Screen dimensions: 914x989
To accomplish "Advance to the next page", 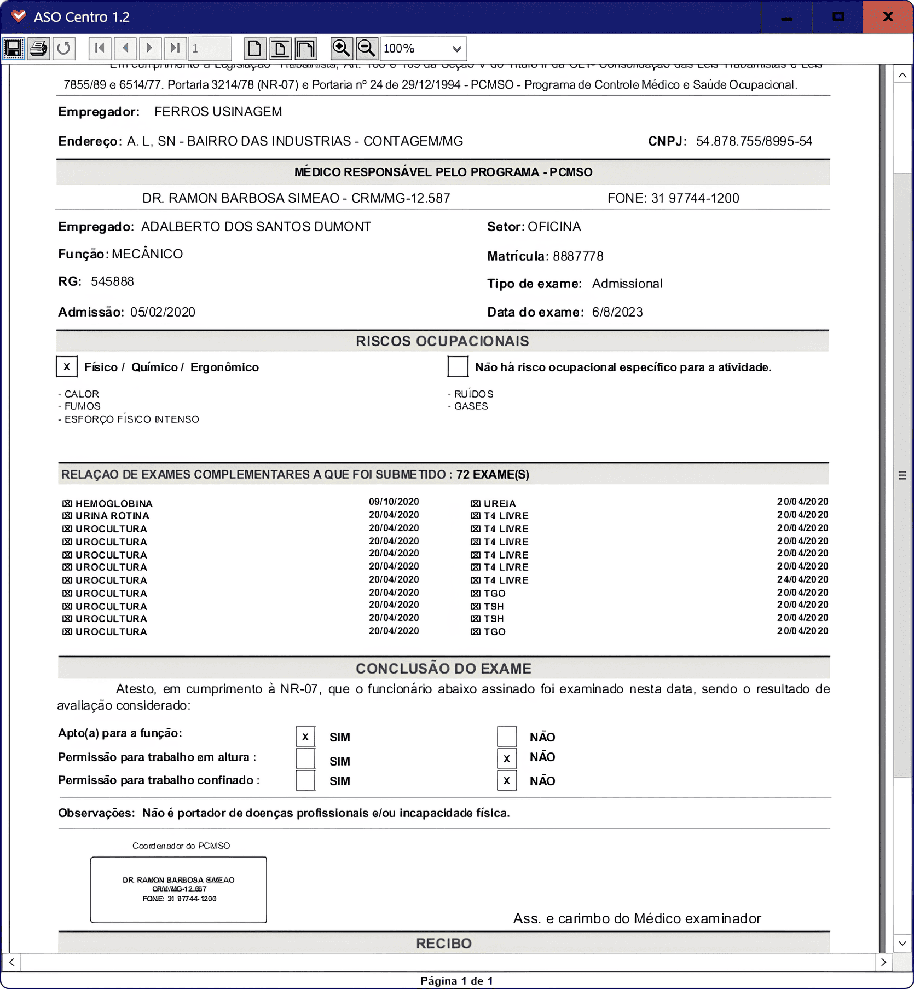I will point(150,49).
